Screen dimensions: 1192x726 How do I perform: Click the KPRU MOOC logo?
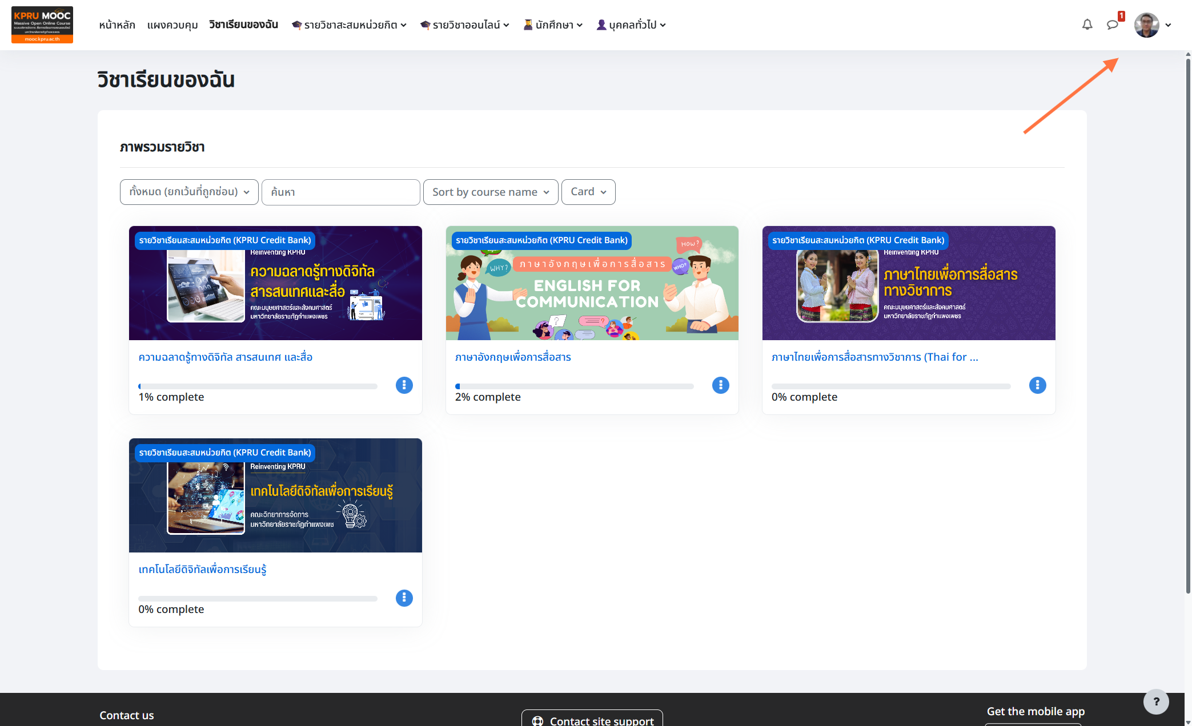[x=42, y=25]
